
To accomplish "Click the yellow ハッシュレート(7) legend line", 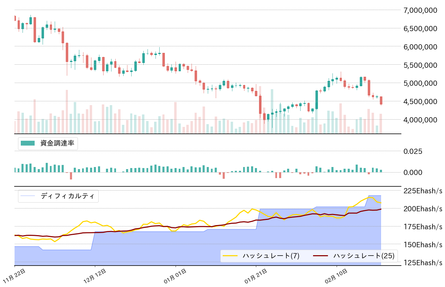I will coord(230,256).
